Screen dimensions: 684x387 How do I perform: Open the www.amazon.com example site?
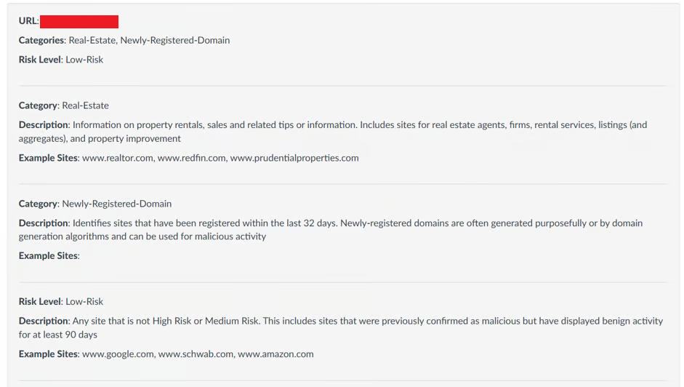pyautogui.click(x=275, y=354)
